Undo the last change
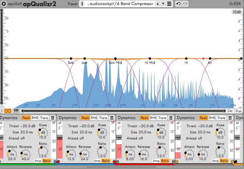This screenshot has width=244, height=169. 178,4
